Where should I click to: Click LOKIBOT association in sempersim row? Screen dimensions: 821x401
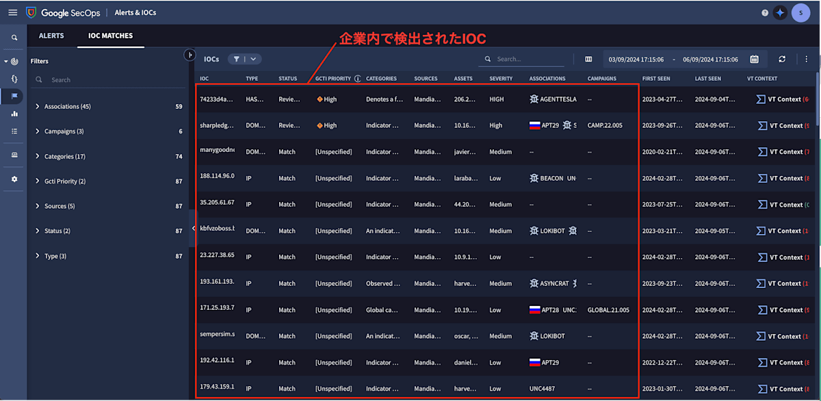coord(552,336)
